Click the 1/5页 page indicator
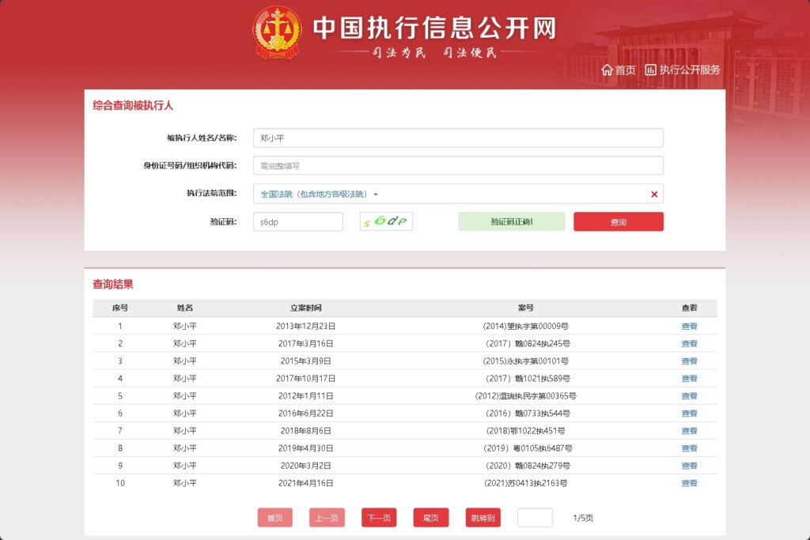This screenshot has height=540, width=810. [x=583, y=518]
